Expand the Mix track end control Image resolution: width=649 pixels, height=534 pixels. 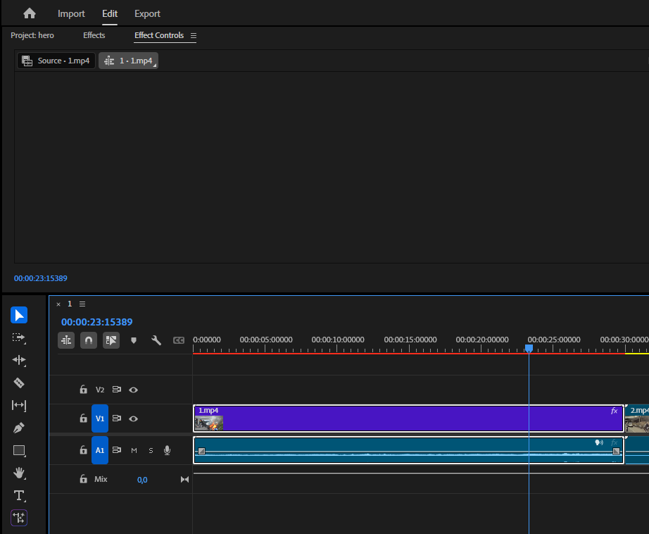184,480
